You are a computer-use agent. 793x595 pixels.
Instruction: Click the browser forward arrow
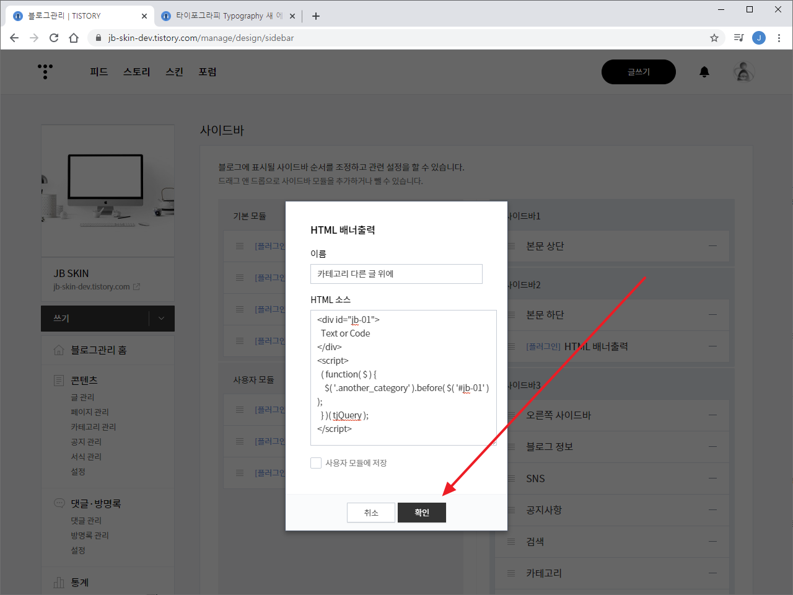34,38
